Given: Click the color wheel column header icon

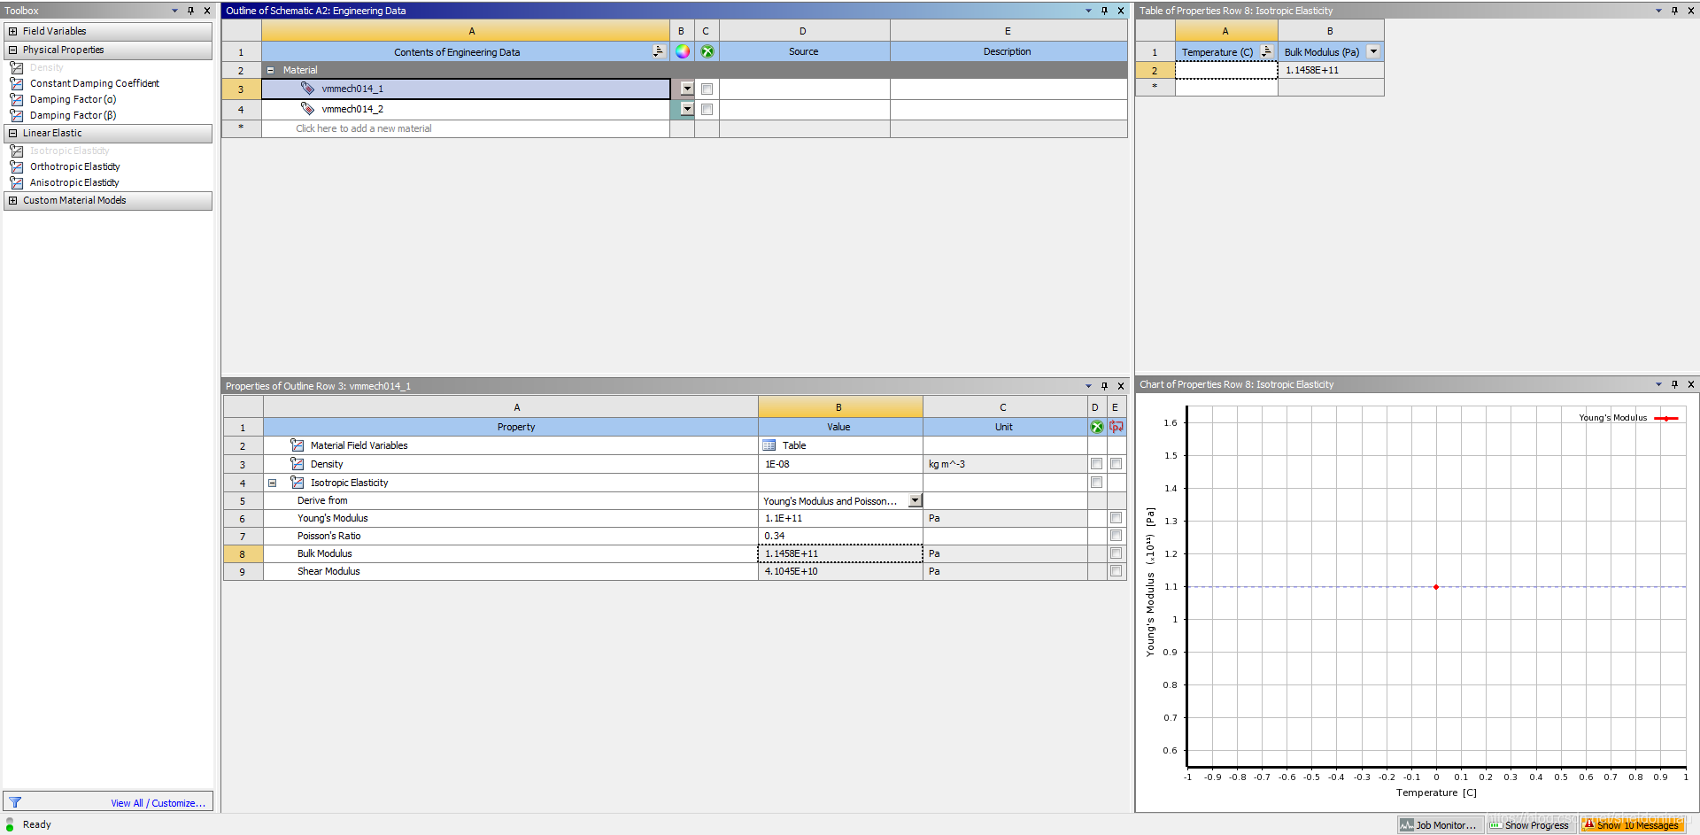Looking at the screenshot, I should tap(682, 51).
